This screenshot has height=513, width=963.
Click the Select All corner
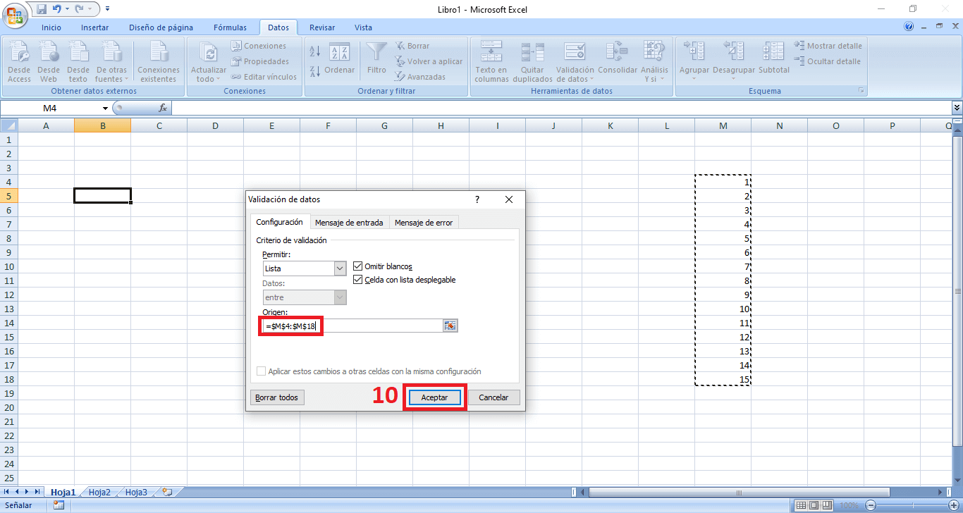click(x=8, y=125)
